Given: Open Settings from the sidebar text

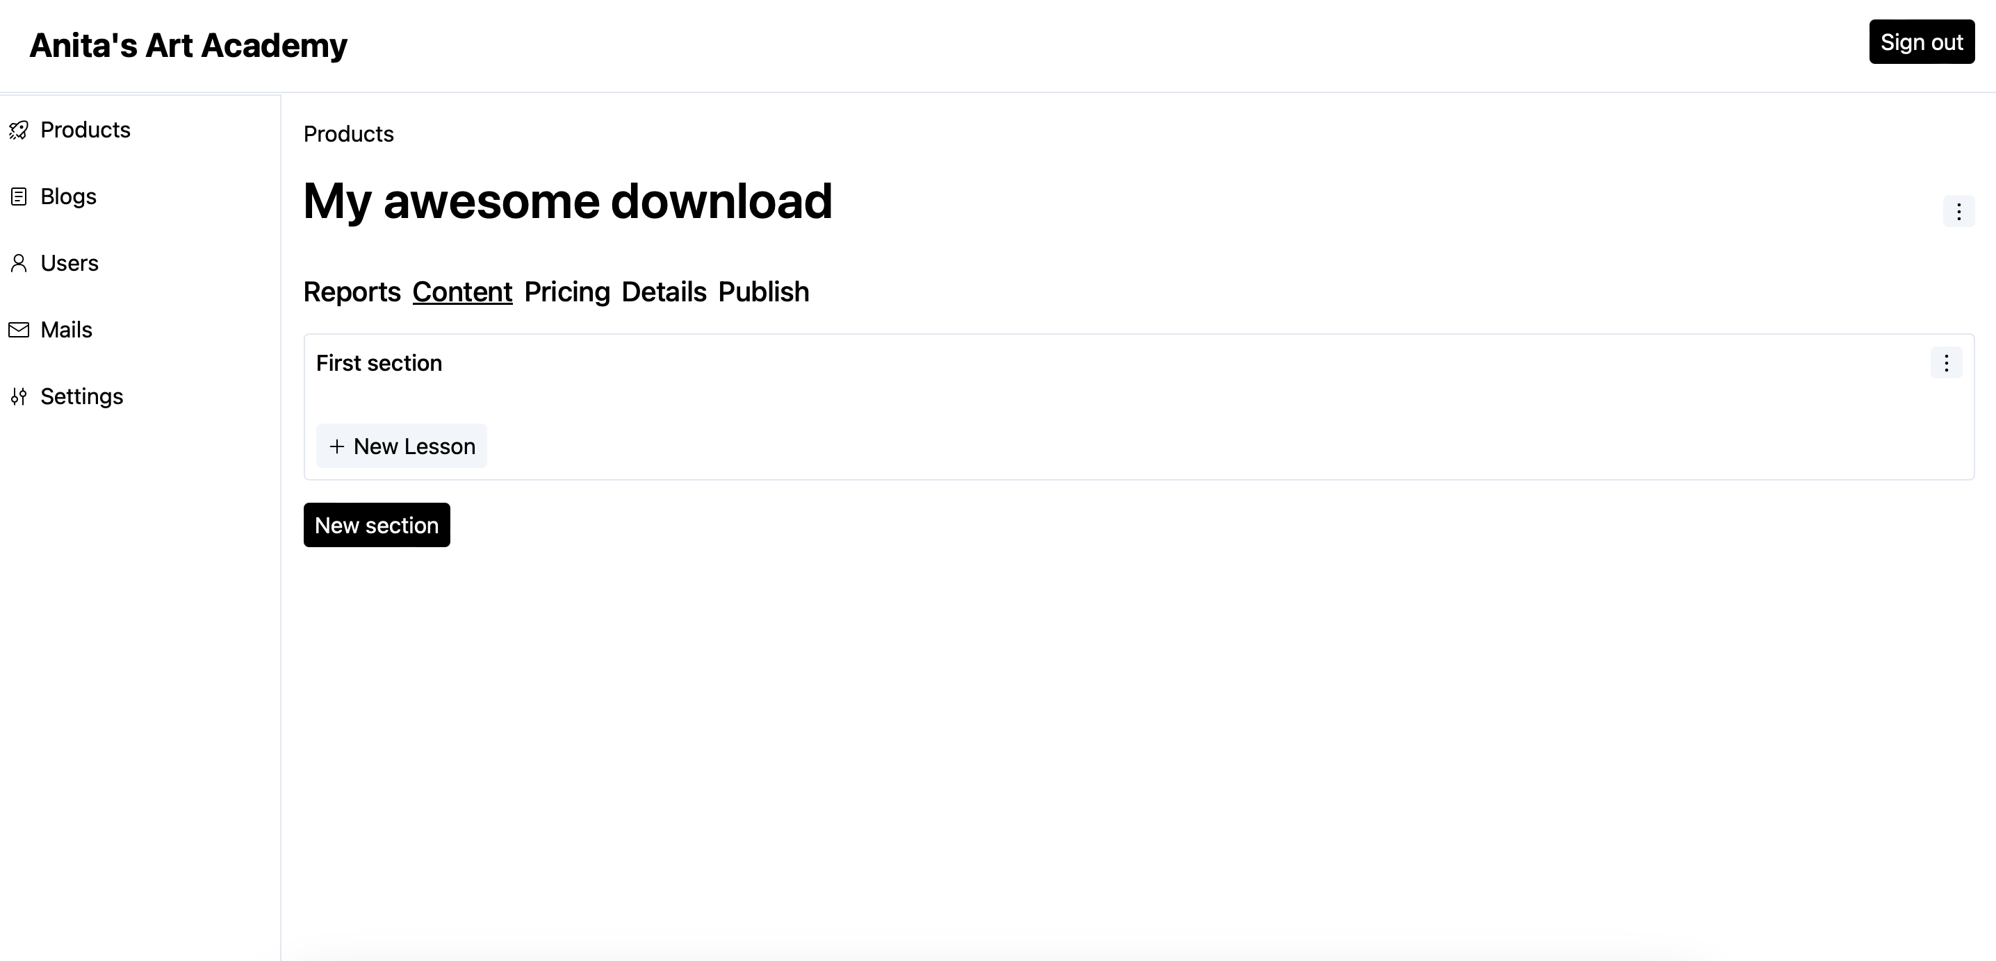Looking at the screenshot, I should coord(81,396).
